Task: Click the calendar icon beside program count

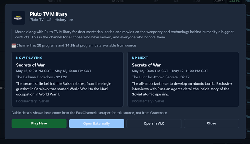Action: (13, 45)
